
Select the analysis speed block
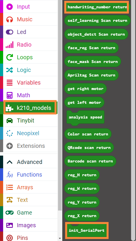tap(85, 118)
